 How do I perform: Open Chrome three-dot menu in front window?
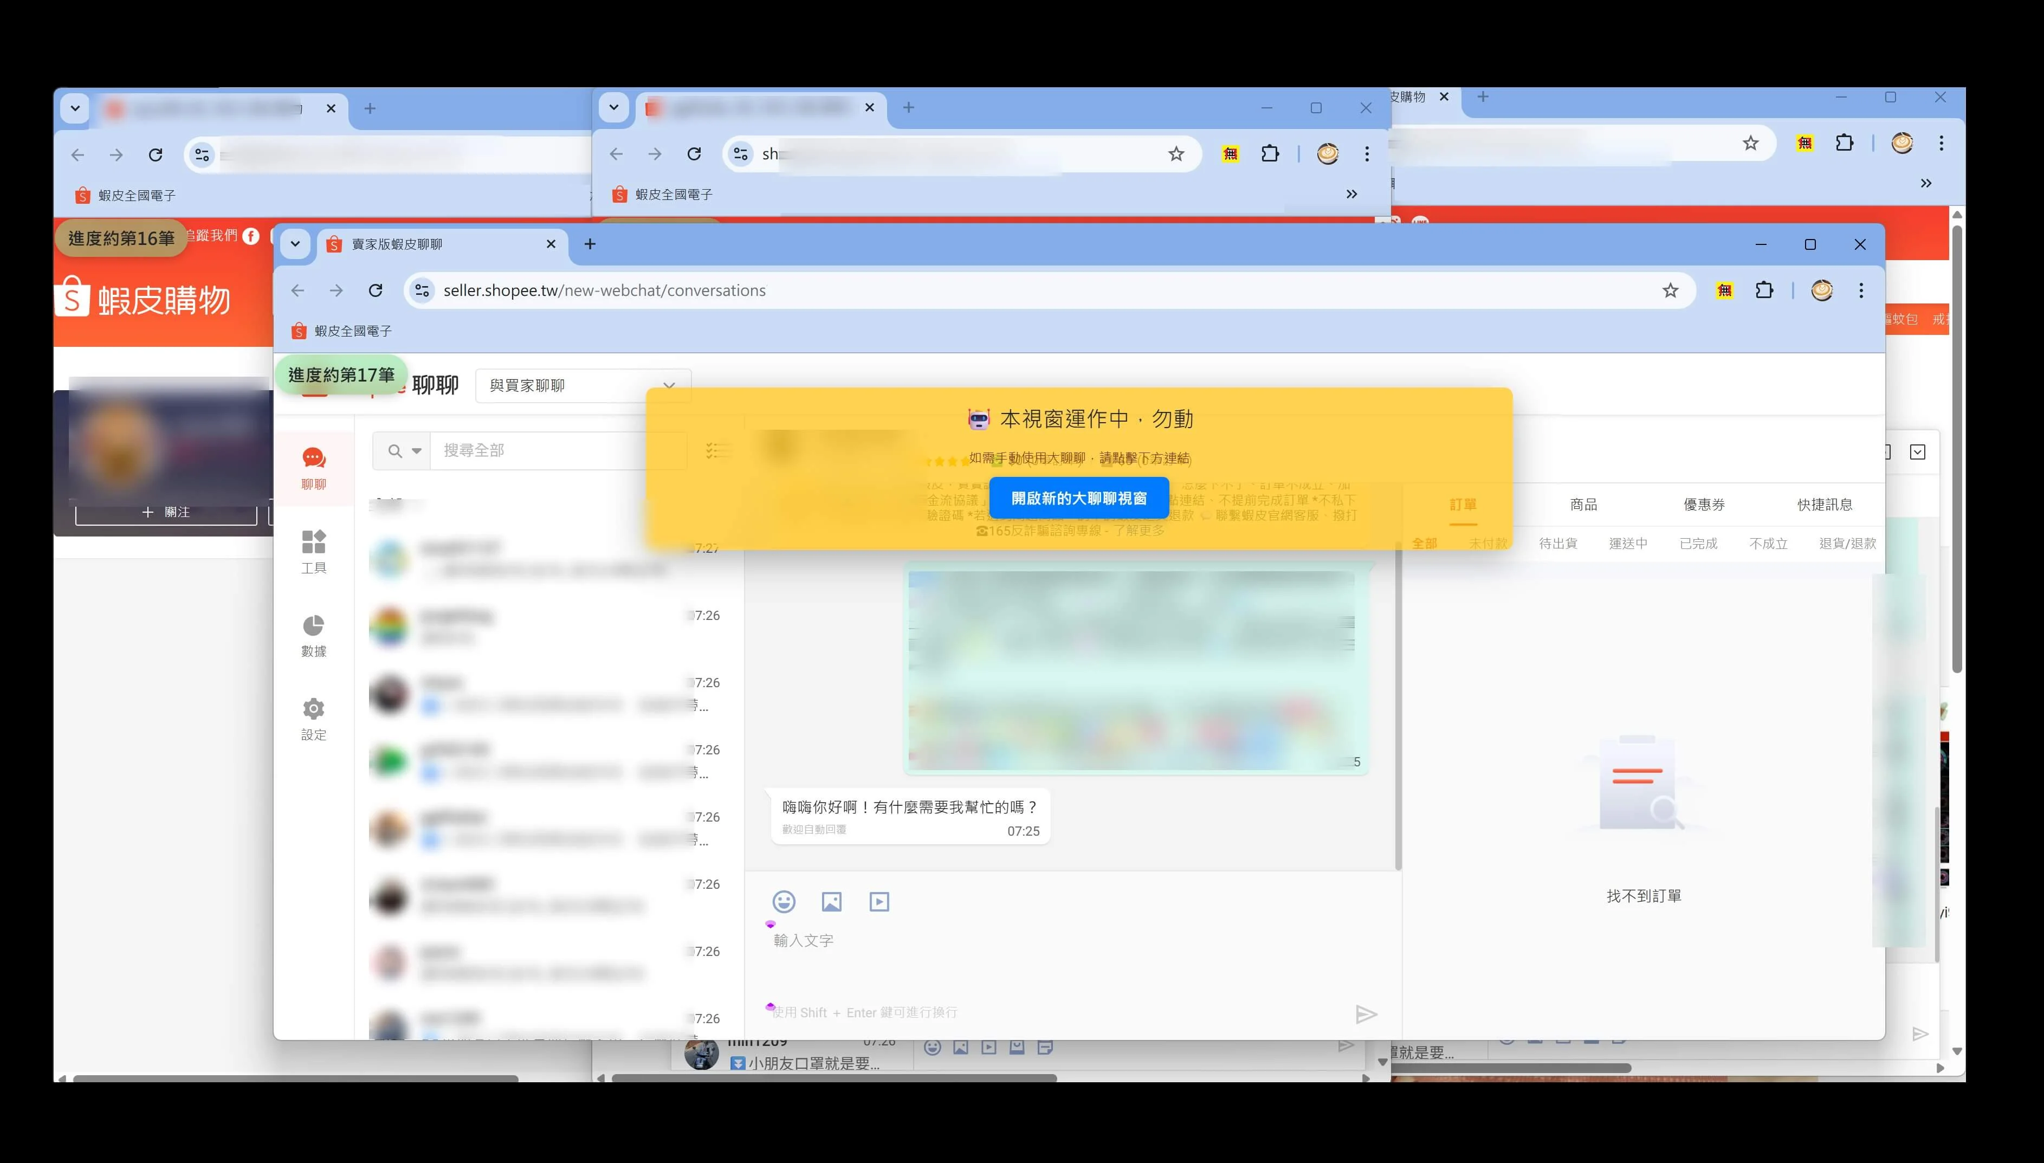[1861, 290]
